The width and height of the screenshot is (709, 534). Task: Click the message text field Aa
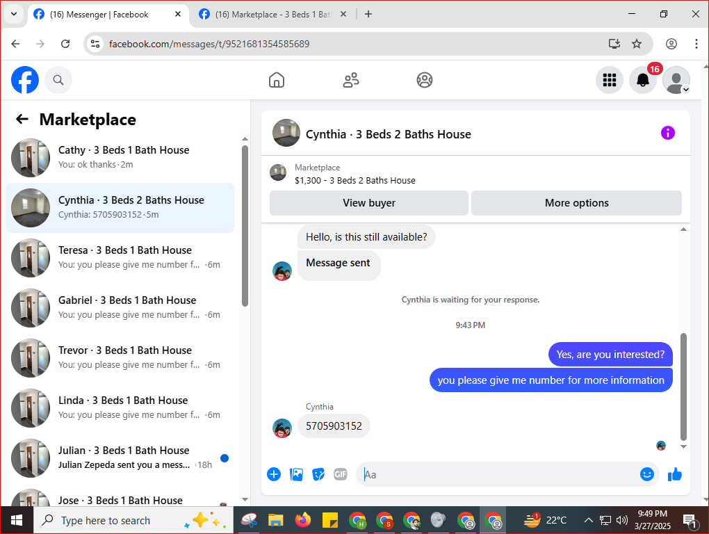point(498,474)
